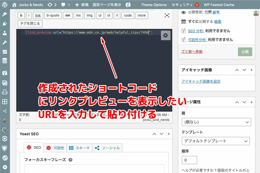Click the ゴミ箱へ移動 link

(192, 52)
